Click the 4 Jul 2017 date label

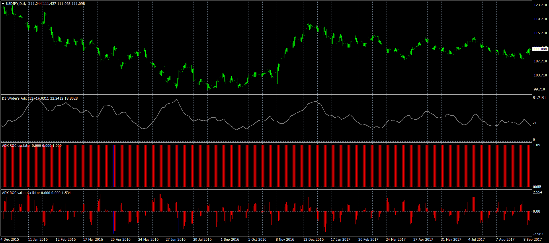coord(477,240)
